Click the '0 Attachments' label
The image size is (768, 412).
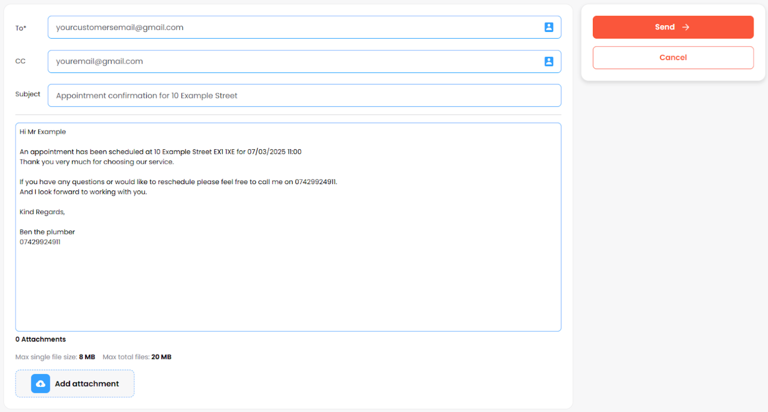(40, 339)
